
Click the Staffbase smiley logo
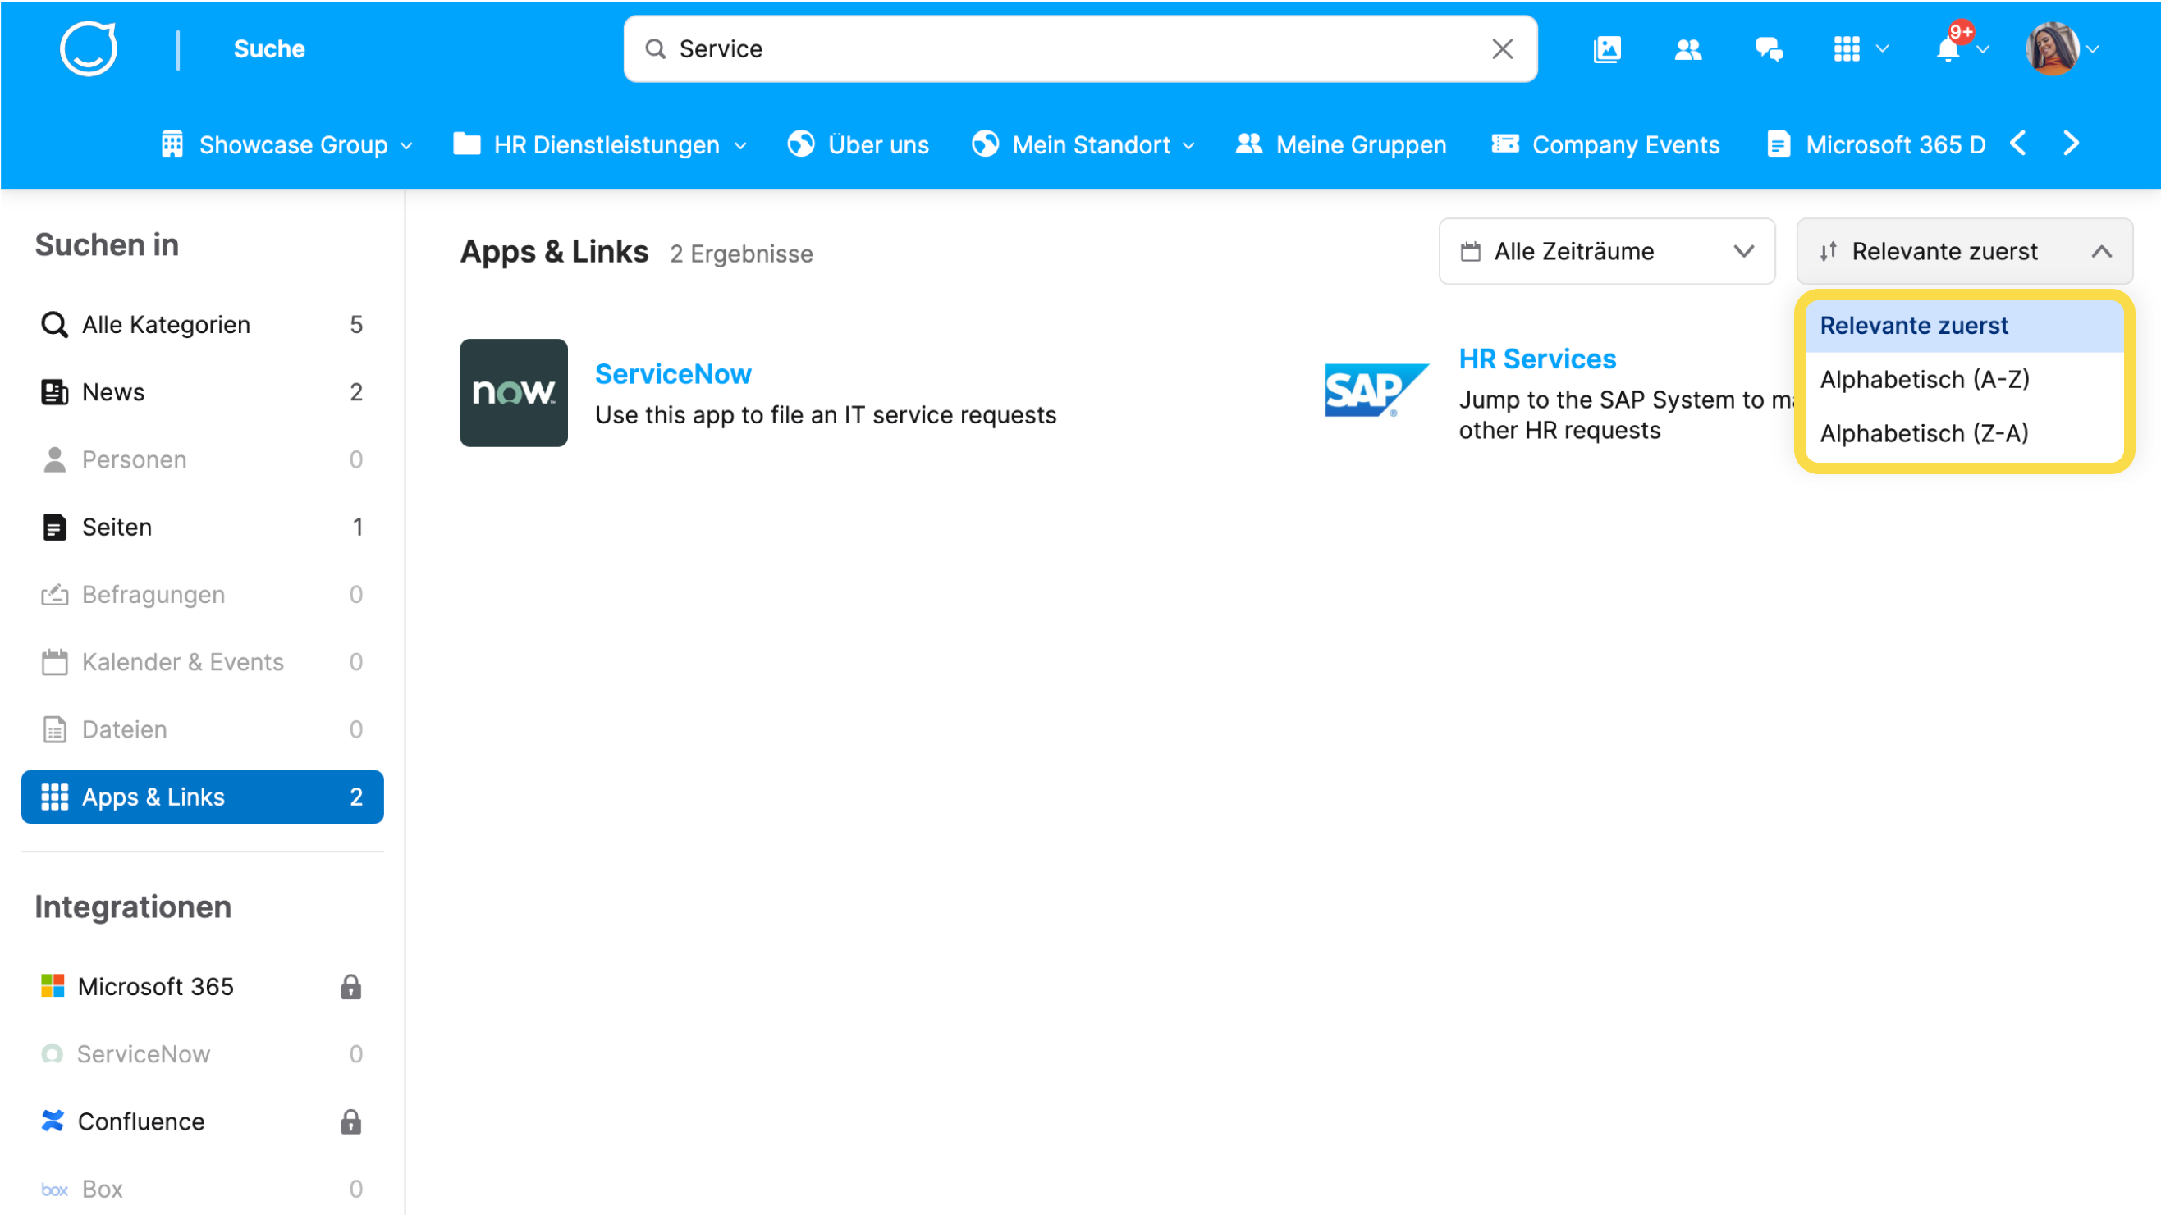(x=88, y=48)
